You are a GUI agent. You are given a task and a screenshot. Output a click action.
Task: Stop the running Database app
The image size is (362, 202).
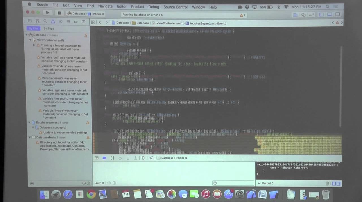click(x=59, y=13)
